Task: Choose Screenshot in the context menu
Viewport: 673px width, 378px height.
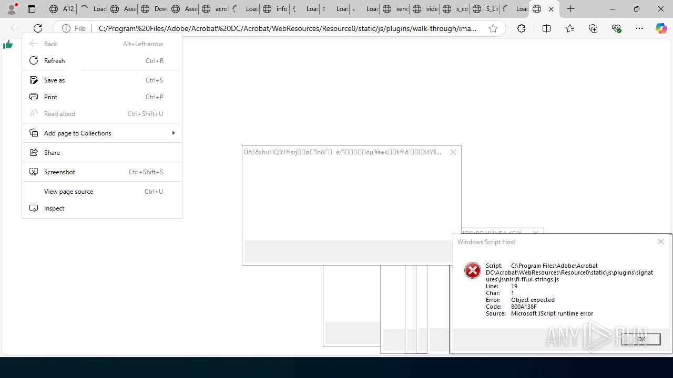Action: [x=102, y=172]
